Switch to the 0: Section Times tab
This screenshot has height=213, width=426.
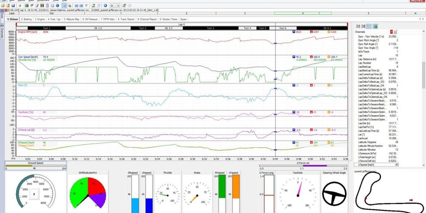tap(168, 19)
